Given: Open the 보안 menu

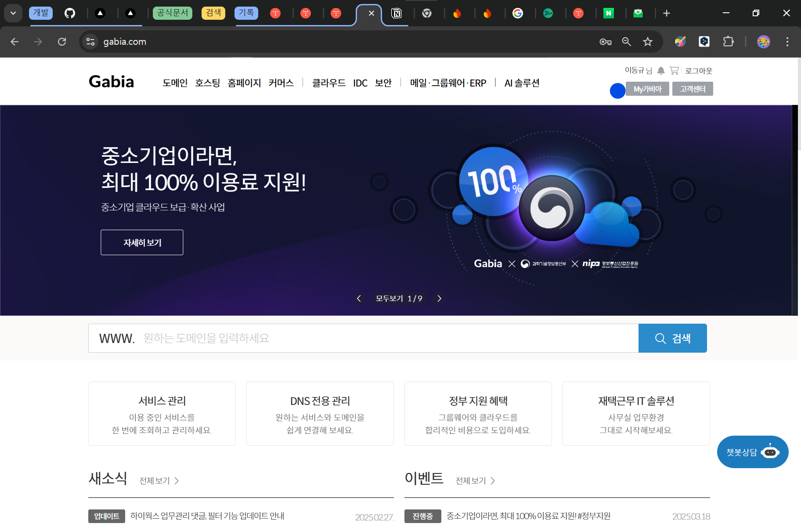Looking at the screenshot, I should [383, 83].
